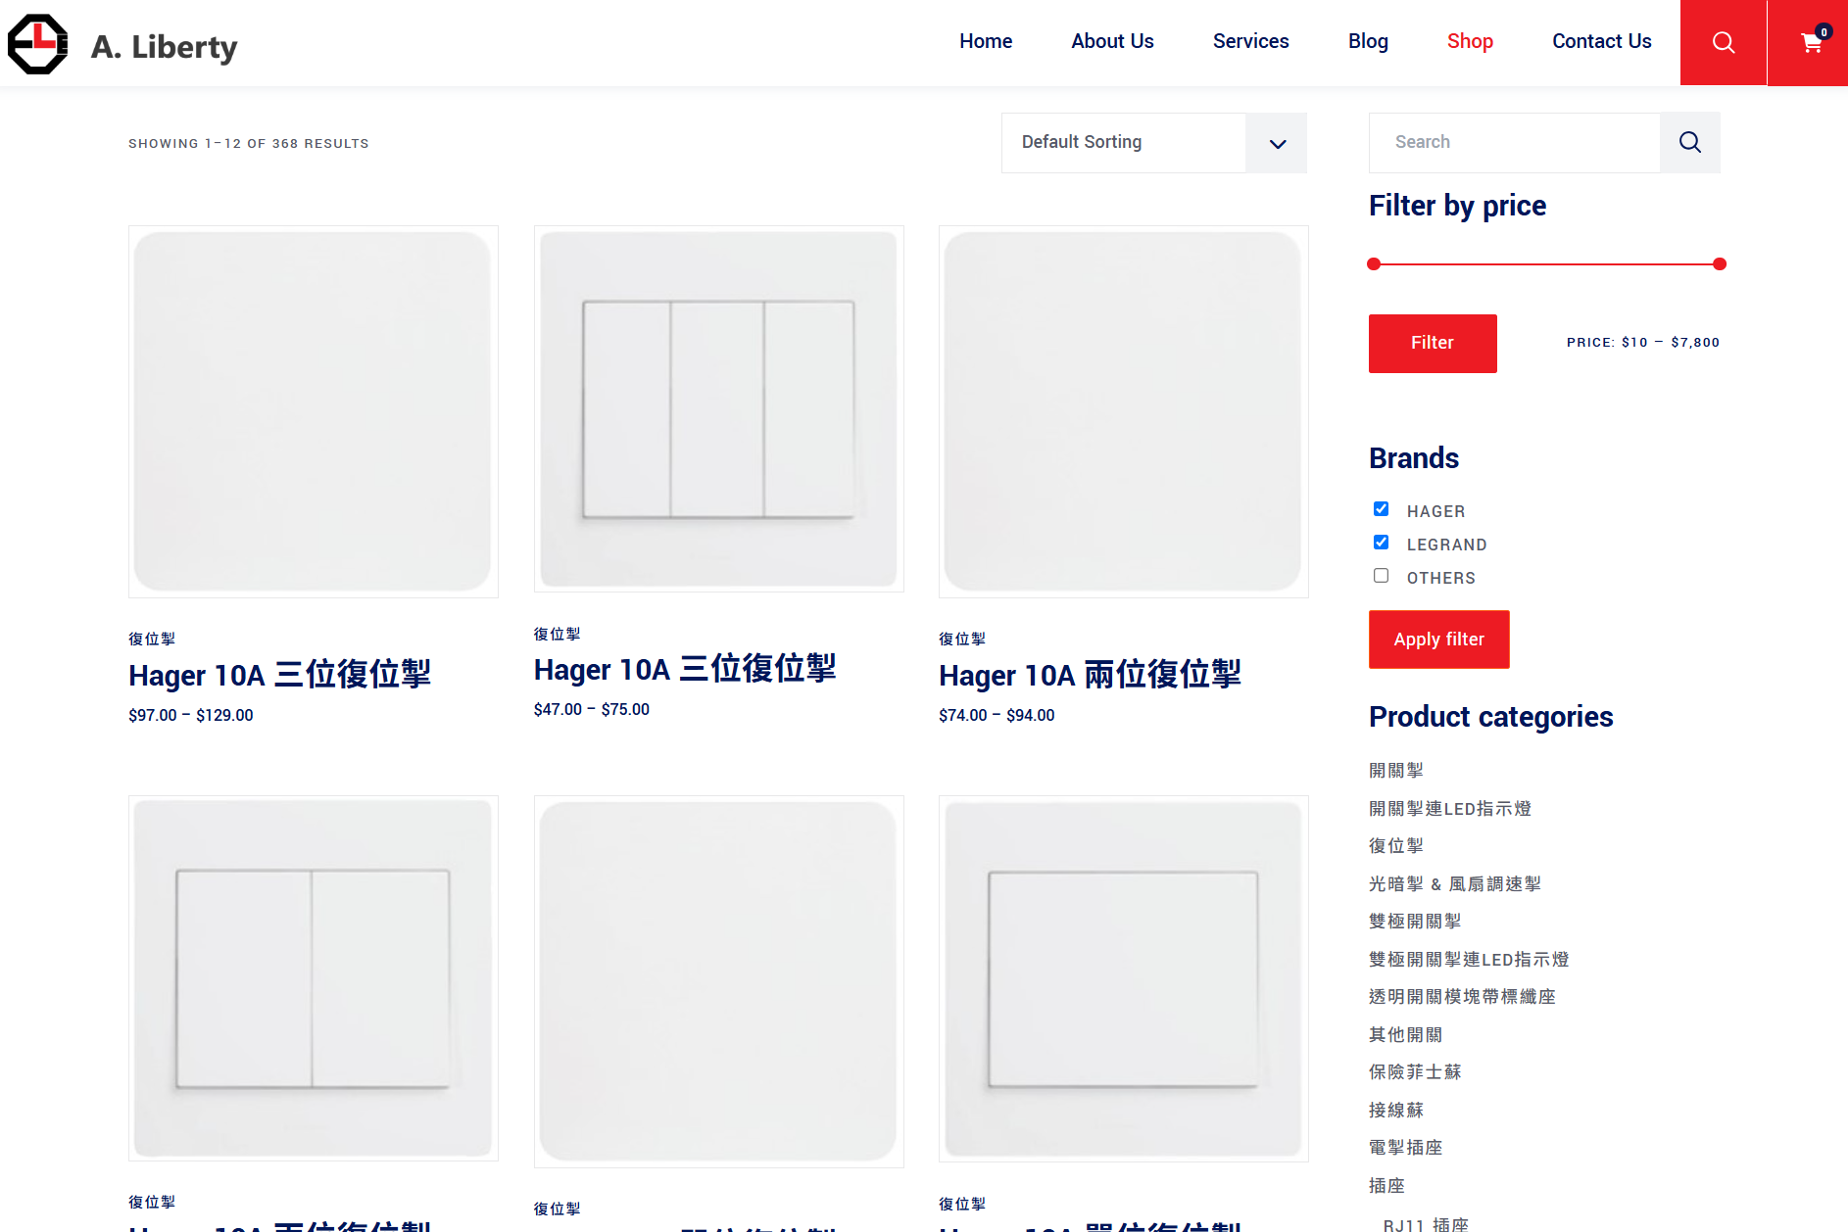The image size is (1848, 1232).
Task: Uncheck the LEGRAND brand checkbox
Action: [x=1381, y=543]
